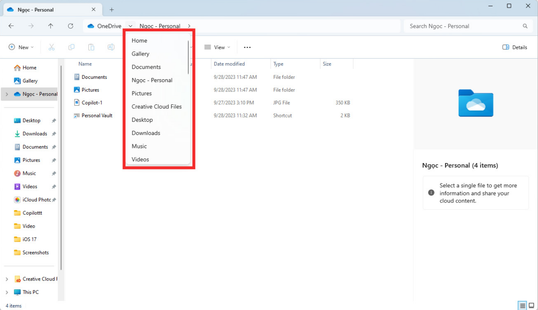Go back with the Back arrow
This screenshot has width=538, height=310.
[11, 26]
